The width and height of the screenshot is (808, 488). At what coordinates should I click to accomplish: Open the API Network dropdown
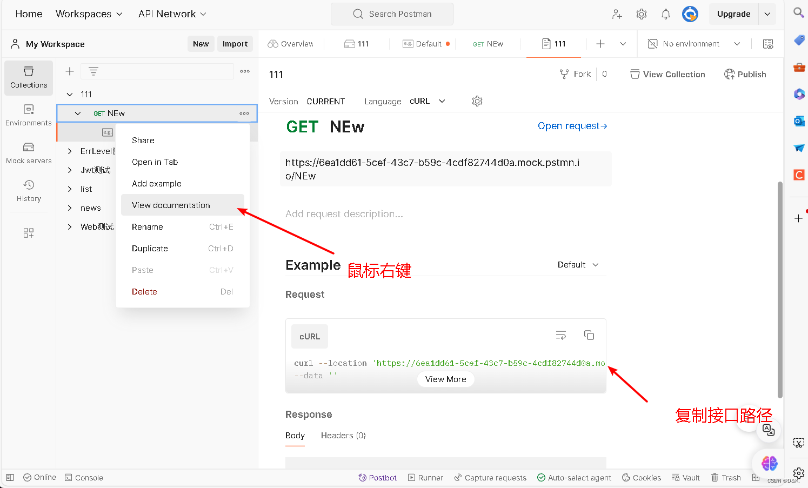click(172, 14)
